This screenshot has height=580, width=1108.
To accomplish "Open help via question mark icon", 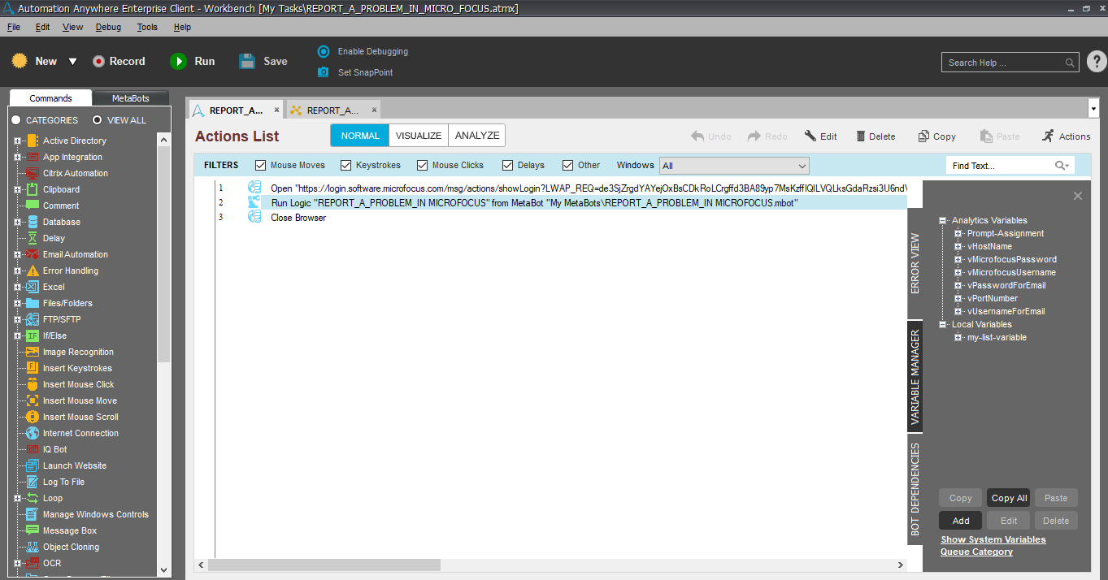I will pos(1096,62).
